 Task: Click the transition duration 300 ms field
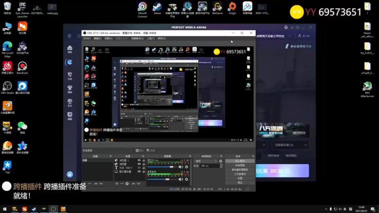click(x=209, y=166)
